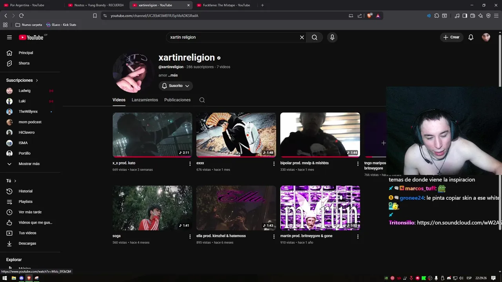502x282 pixels.
Task: Open the notifications bell
Action: point(471,37)
